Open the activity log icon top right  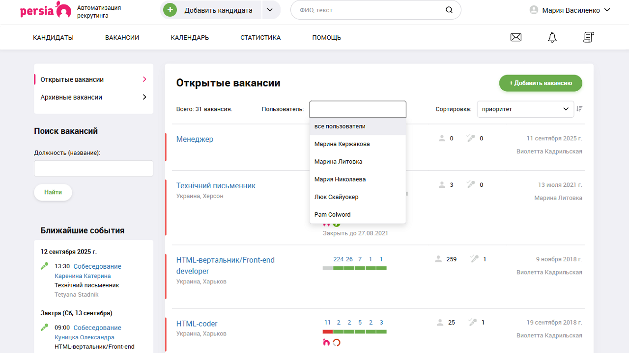tap(588, 37)
